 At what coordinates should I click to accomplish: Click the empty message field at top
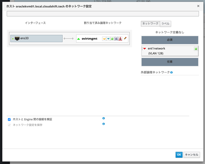103,14
